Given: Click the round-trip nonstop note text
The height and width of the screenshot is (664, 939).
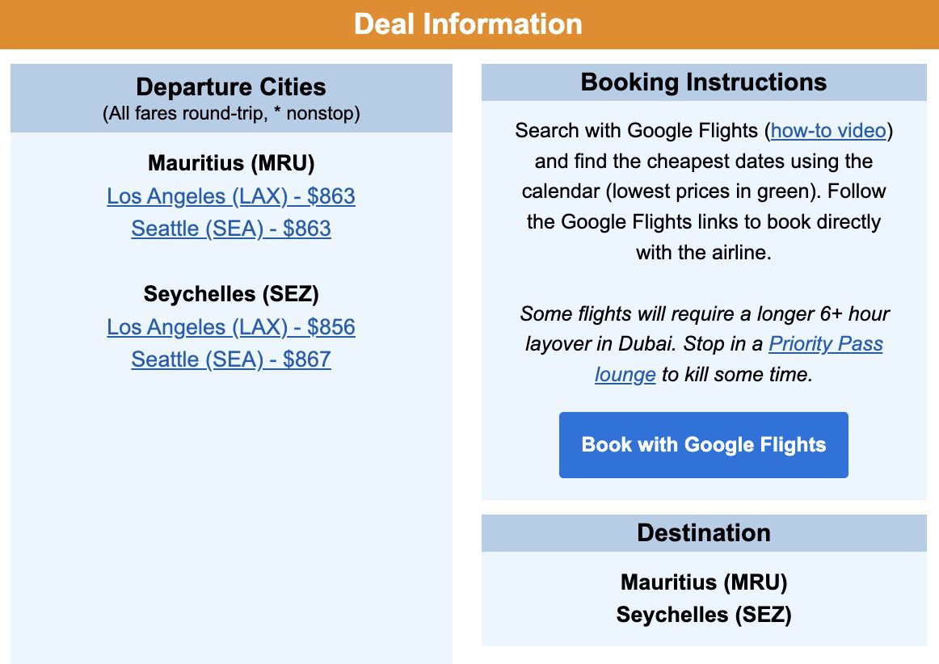Looking at the screenshot, I should [x=231, y=114].
